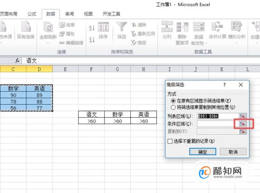Click criteria header cell 语文

coord(91,114)
